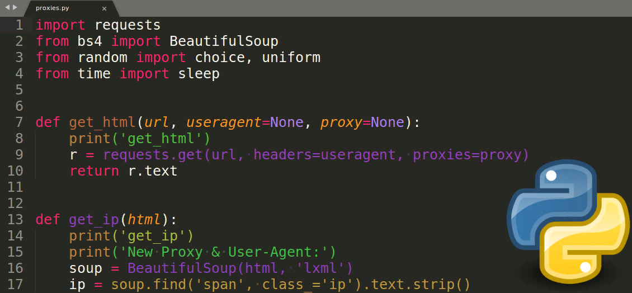The image size is (632, 293).
Task: Click '.text.strip()' at end of line 17
Action: 416,285
